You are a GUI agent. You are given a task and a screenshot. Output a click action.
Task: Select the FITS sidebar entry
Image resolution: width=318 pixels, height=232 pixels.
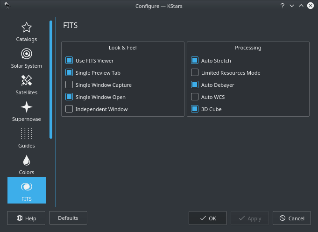tap(27, 190)
